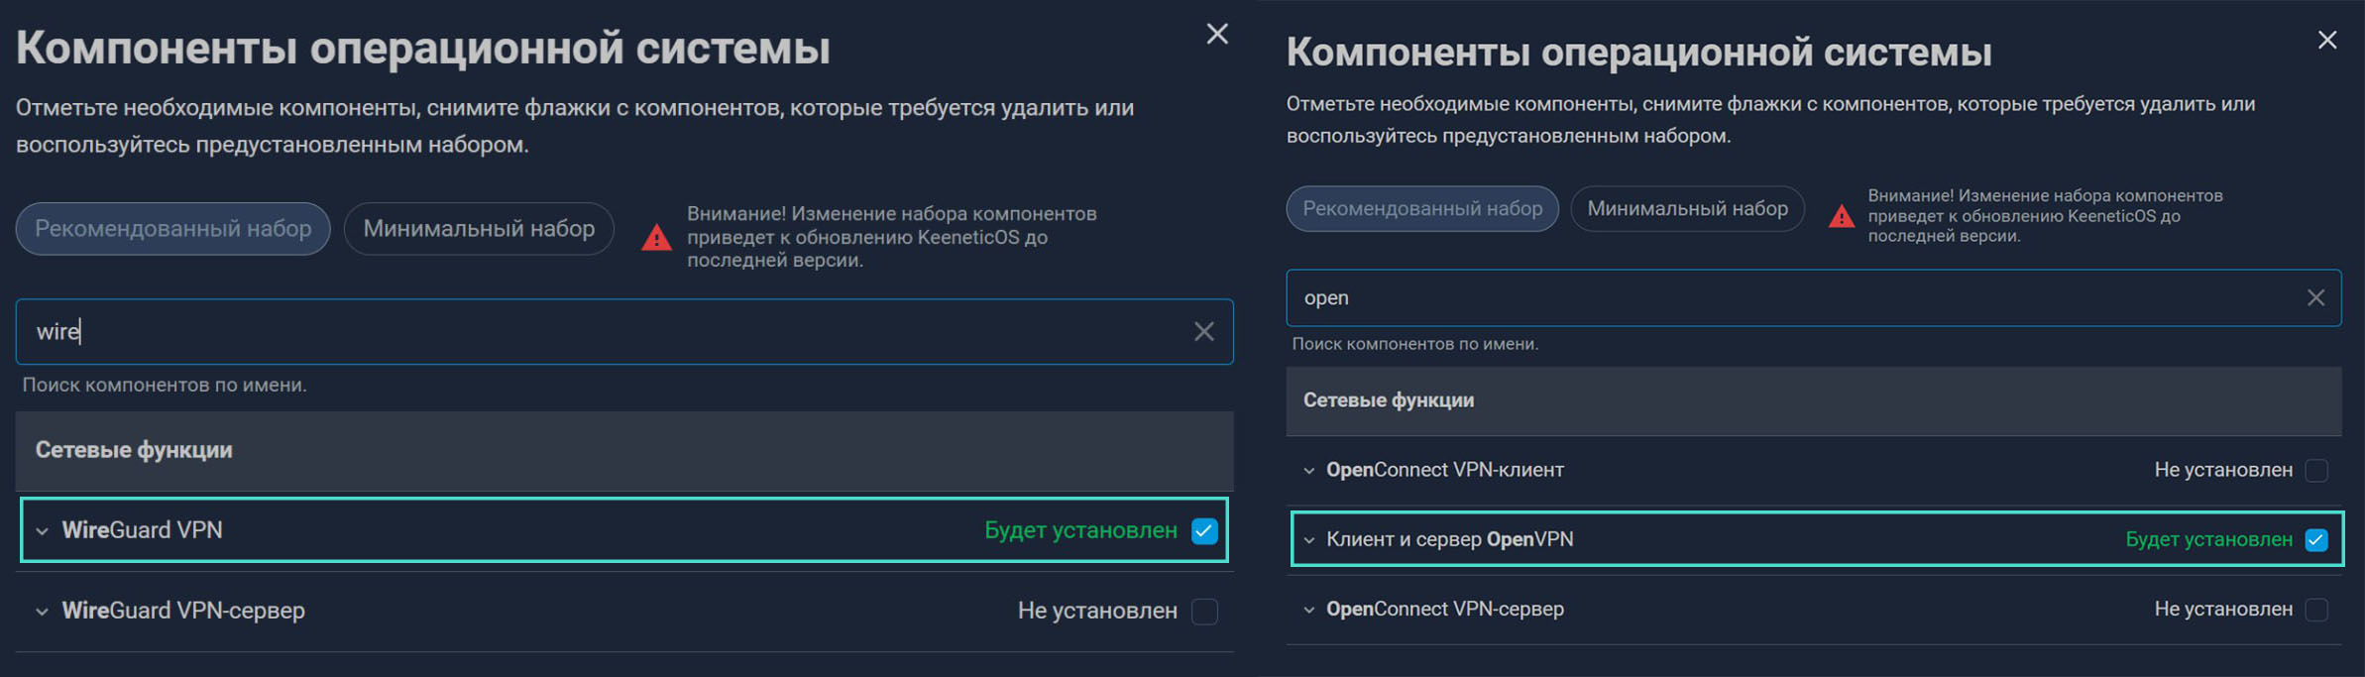This screenshot has height=677, width=2365.
Task: Expand OpenConnect VPN-сервер details chevron
Action: point(1309,610)
